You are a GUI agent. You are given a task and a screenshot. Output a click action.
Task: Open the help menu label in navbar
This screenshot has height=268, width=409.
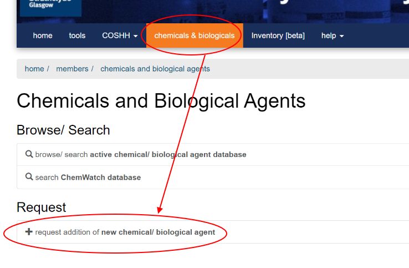click(x=329, y=36)
